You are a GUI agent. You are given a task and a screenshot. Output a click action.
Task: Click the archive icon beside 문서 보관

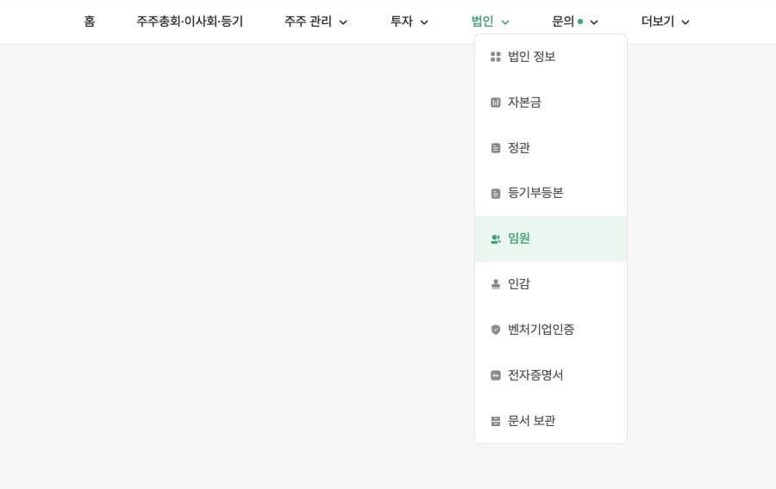pos(496,421)
